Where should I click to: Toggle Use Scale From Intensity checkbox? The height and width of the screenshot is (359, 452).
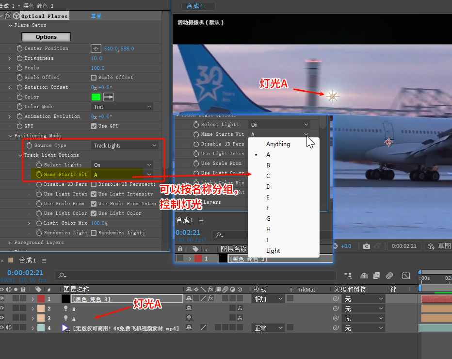pos(94,204)
